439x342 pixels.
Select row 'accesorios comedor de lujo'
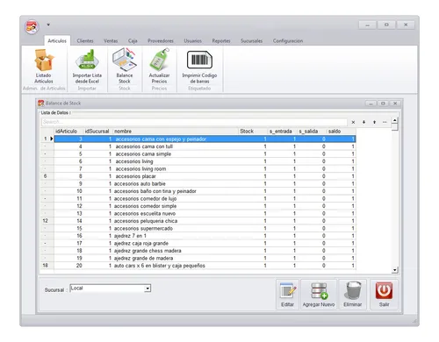[x=205, y=199]
